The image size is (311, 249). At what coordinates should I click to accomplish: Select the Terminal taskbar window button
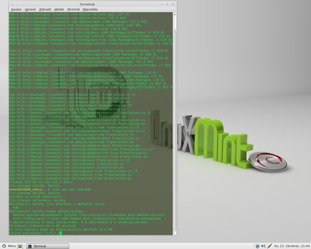[x=48, y=247]
